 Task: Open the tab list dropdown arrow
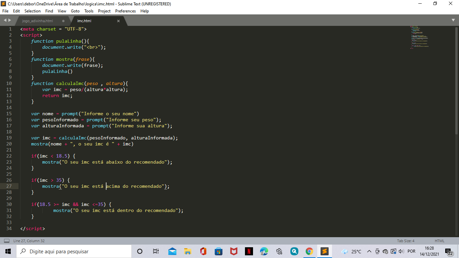pyautogui.click(x=453, y=20)
